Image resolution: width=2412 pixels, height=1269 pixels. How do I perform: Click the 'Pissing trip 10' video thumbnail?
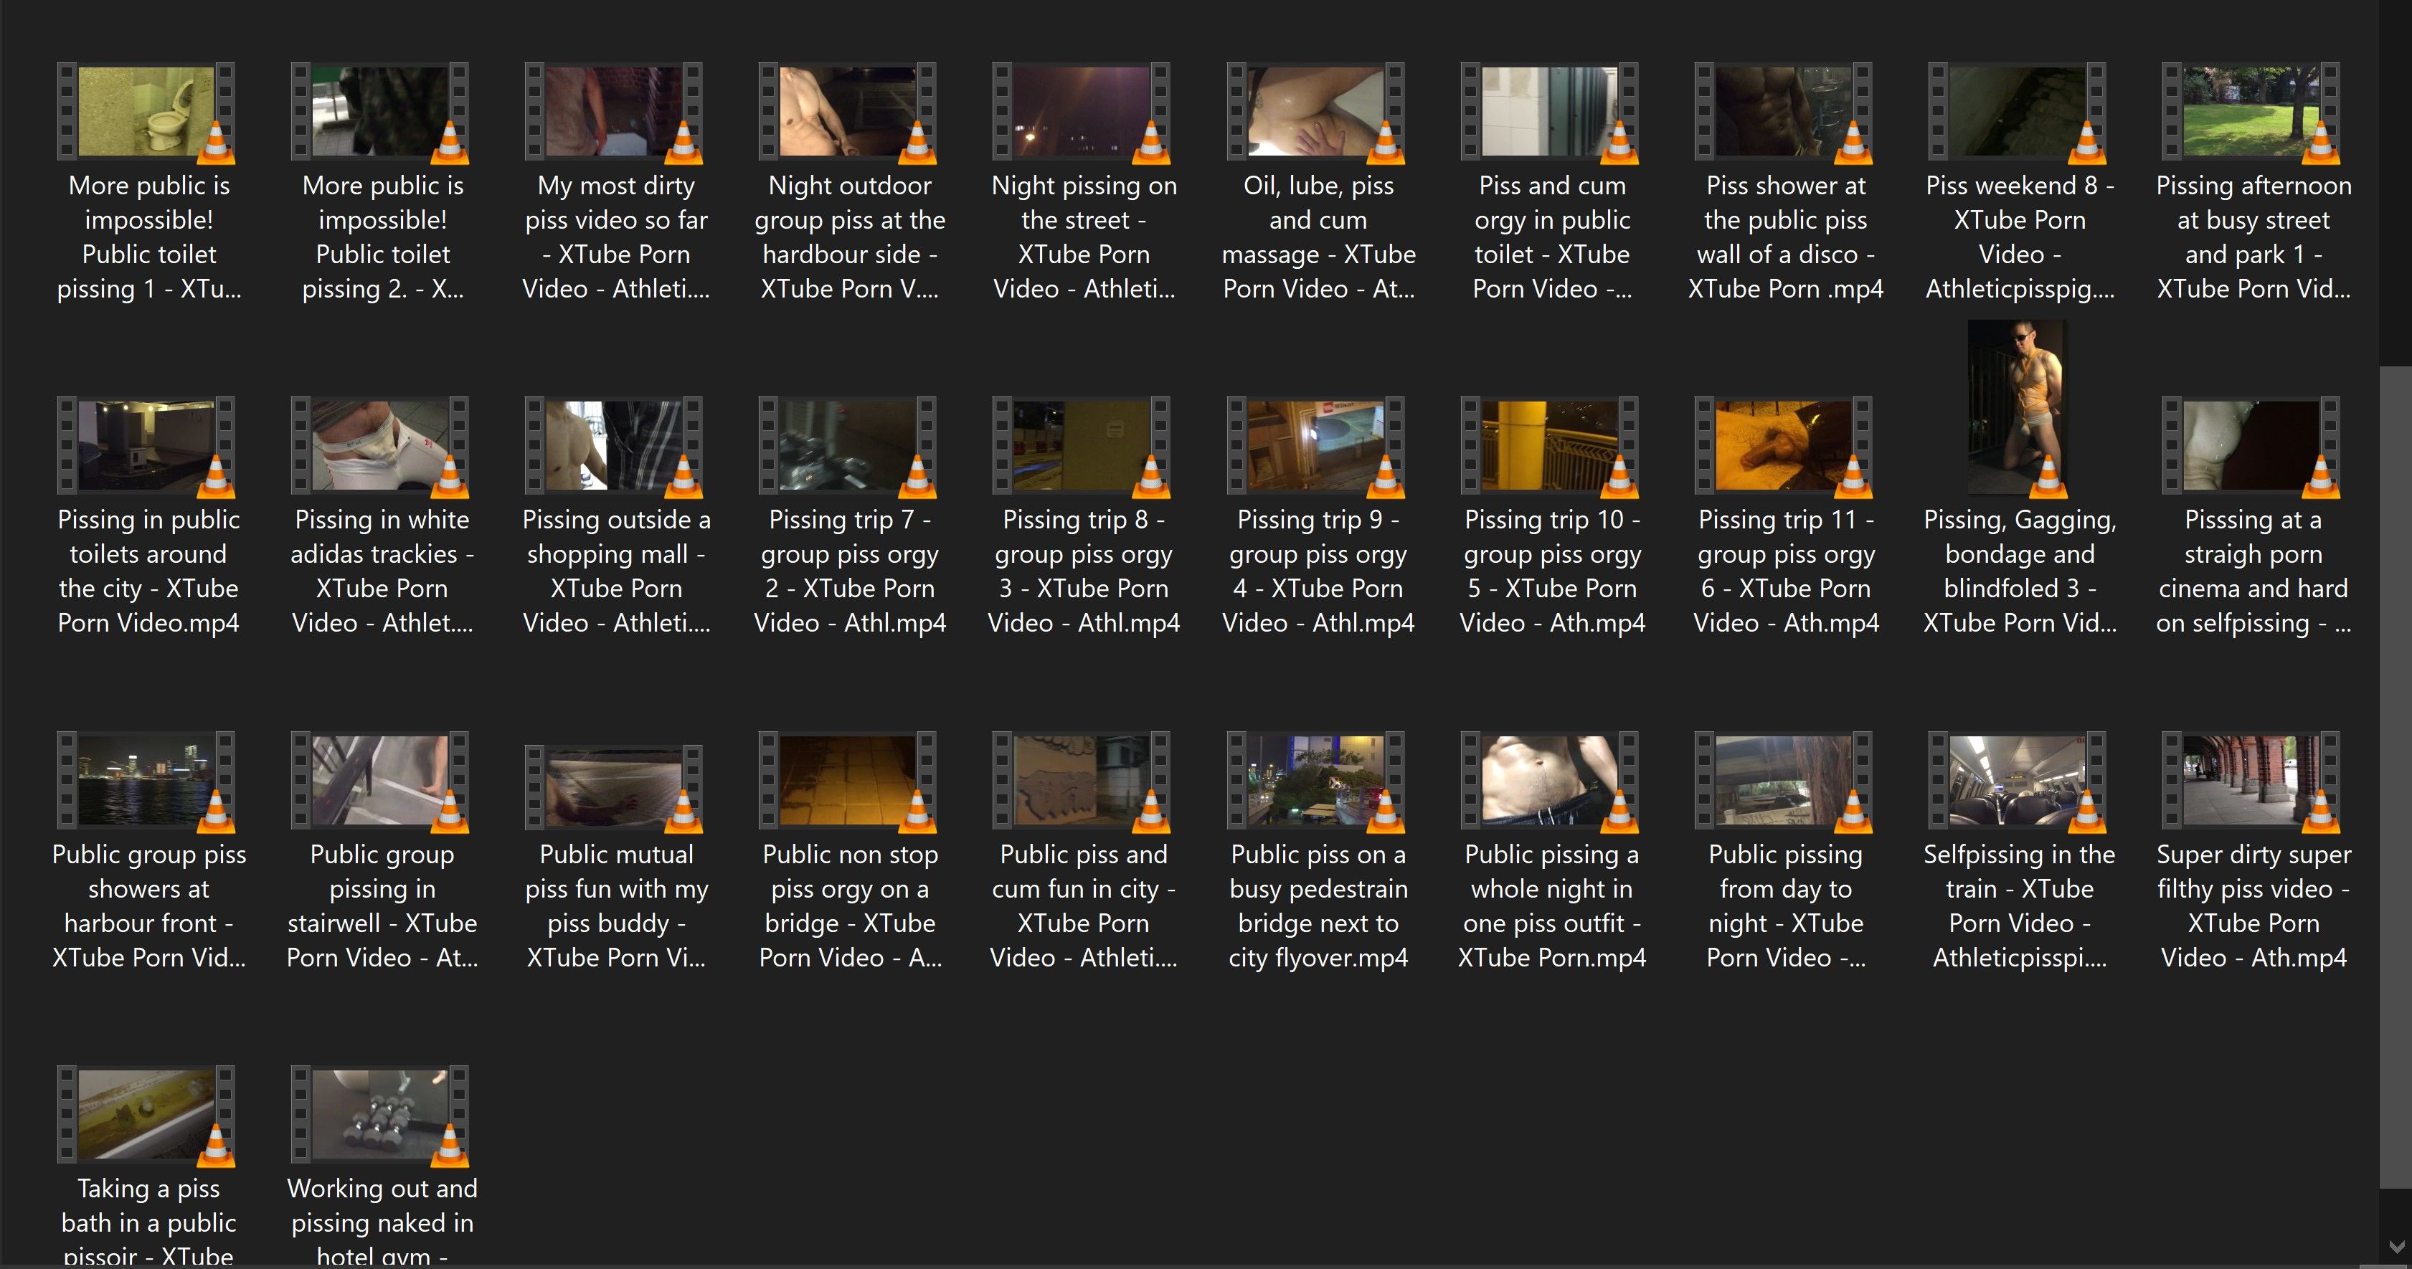click(x=1550, y=445)
